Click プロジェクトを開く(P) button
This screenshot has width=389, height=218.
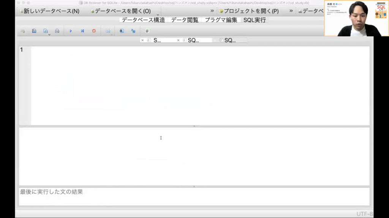tap(249, 11)
